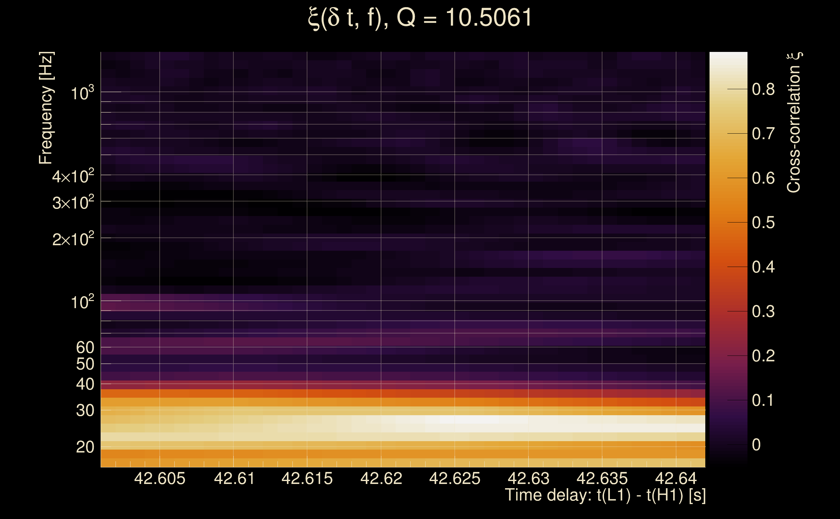This screenshot has width=840, height=519.
Task: Click the 42.62 time axis tick label
Action: [381, 478]
